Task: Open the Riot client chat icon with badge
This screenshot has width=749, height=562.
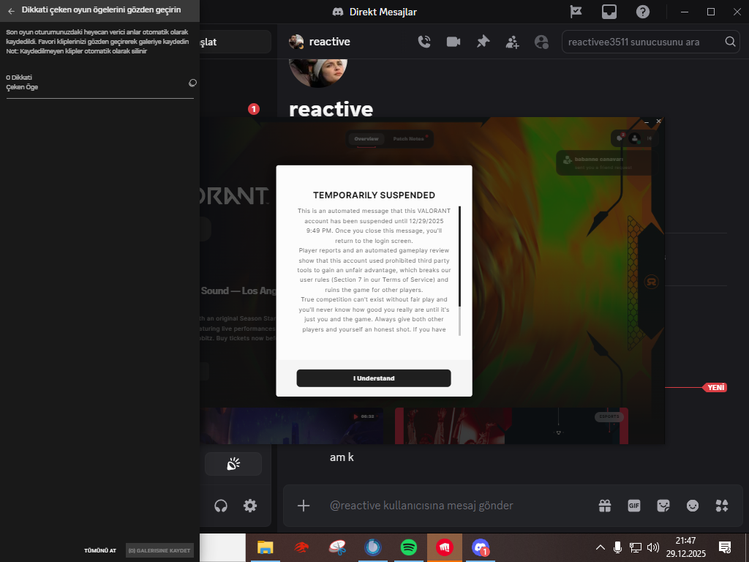Action: pyautogui.click(x=620, y=138)
